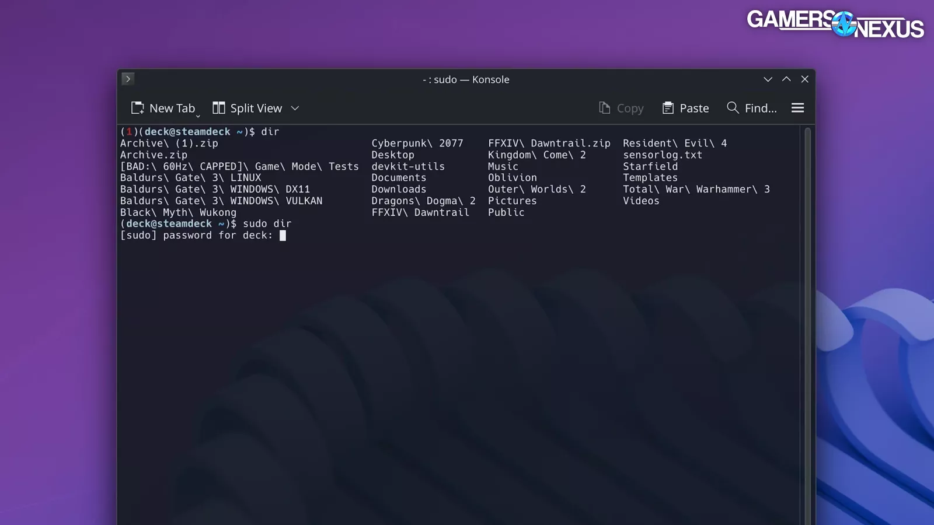Click the 'Pictures' directory name
Screen dimensions: 934x525
pyautogui.click(x=513, y=201)
